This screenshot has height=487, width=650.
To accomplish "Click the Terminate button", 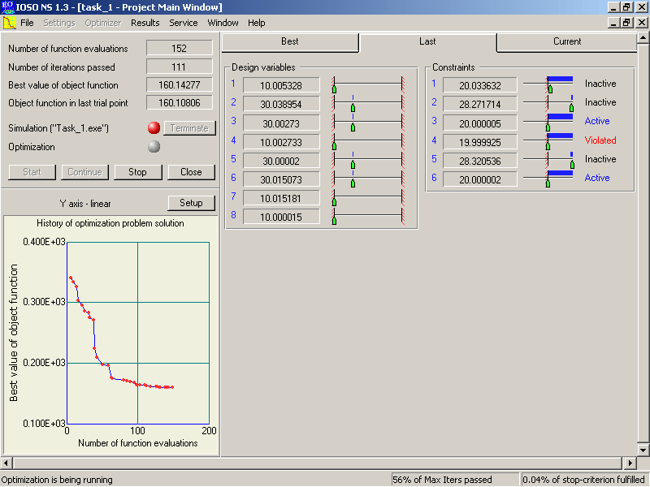I will [189, 128].
